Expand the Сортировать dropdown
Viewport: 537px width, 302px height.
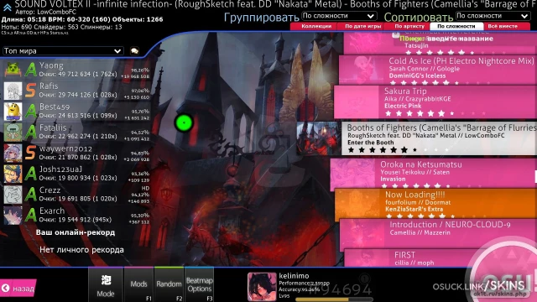point(493,16)
